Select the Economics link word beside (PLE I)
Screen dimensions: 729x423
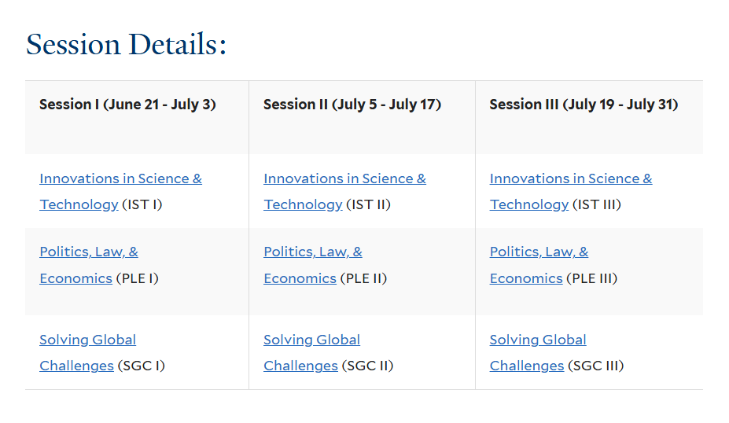pos(75,278)
